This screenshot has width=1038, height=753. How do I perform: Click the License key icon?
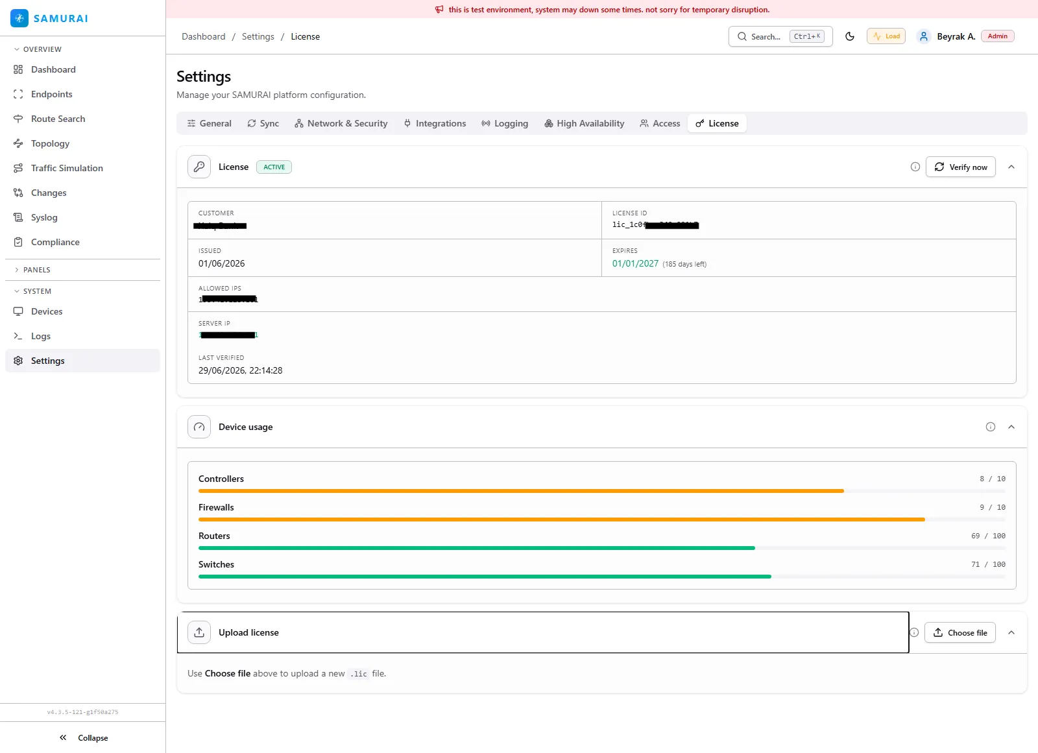(x=199, y=167)
